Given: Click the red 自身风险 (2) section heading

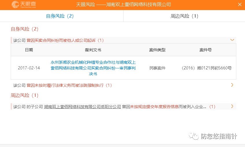Looking at the screenshot, I should pyautogui.click(x=25, y=29).
